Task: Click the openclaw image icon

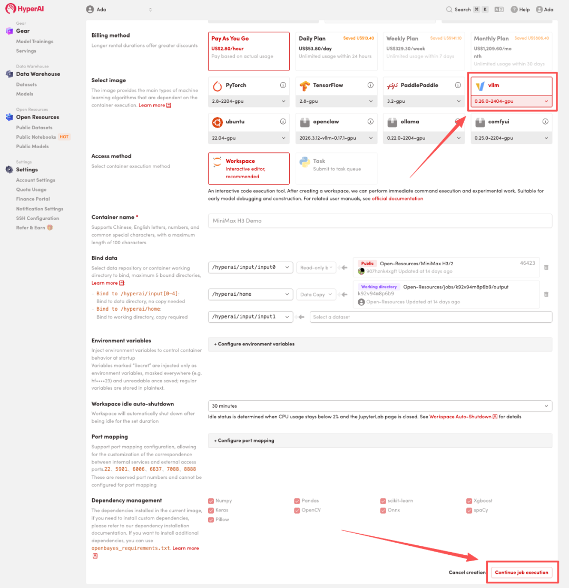Action: coord(305,122)
